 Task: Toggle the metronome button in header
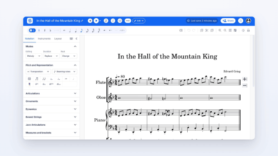(106, 21)
